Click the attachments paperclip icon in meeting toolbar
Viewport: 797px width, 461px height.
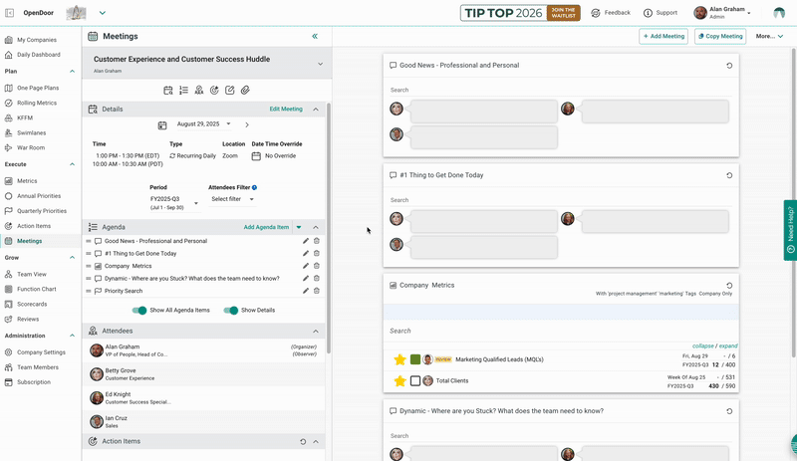tap(245, 91)
